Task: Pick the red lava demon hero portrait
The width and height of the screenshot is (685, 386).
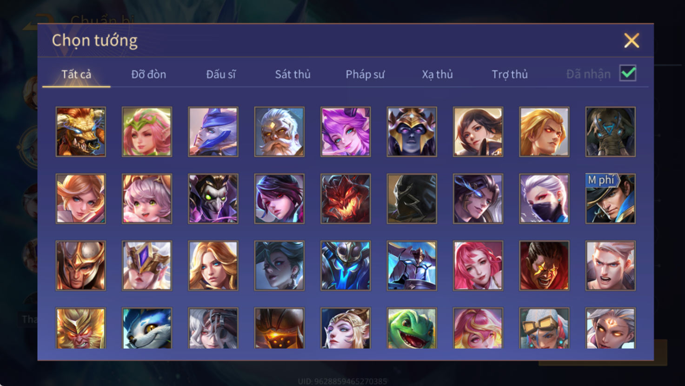Action: point(346,199)
